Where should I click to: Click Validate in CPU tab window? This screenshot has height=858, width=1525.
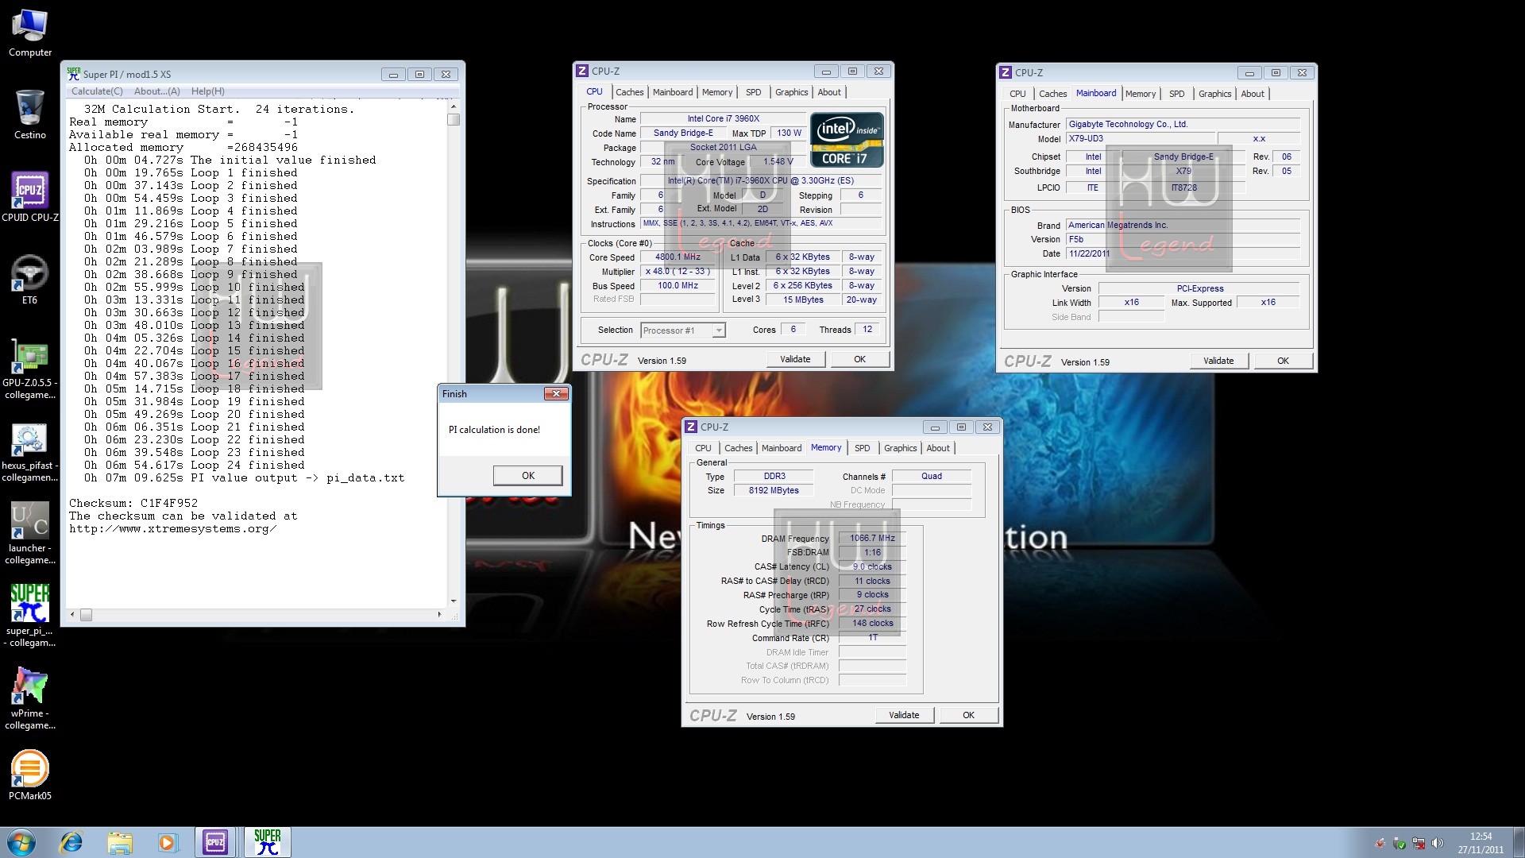point(795,359)
